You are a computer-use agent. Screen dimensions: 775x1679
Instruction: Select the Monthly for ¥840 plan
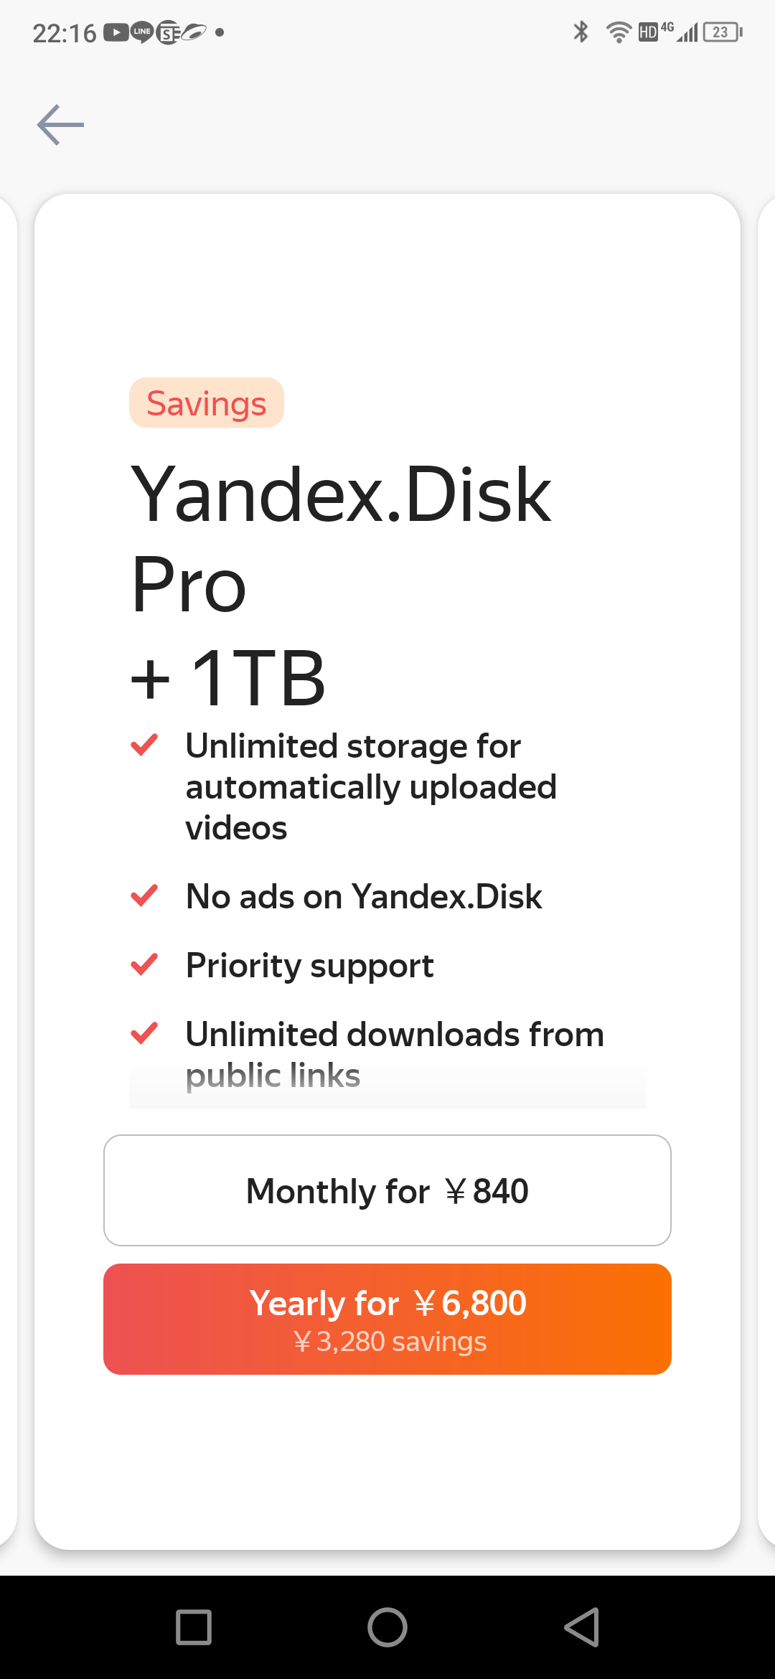point(387,1190)
